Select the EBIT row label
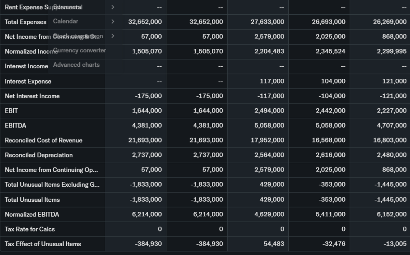Screen dimensions: 410x255 pyautogui.click(x=11, y=111)
